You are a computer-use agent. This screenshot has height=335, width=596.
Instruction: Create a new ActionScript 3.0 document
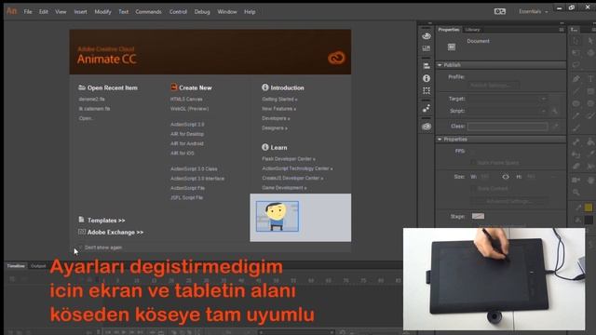tap(187, 125)
